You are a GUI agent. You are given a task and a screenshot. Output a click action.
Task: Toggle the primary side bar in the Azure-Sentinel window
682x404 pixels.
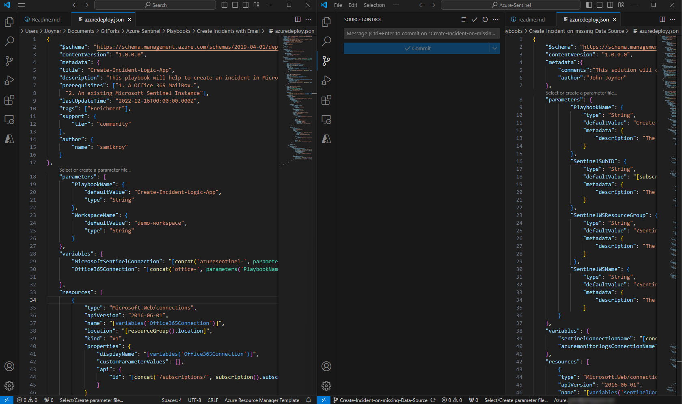[x=589, y=5]
